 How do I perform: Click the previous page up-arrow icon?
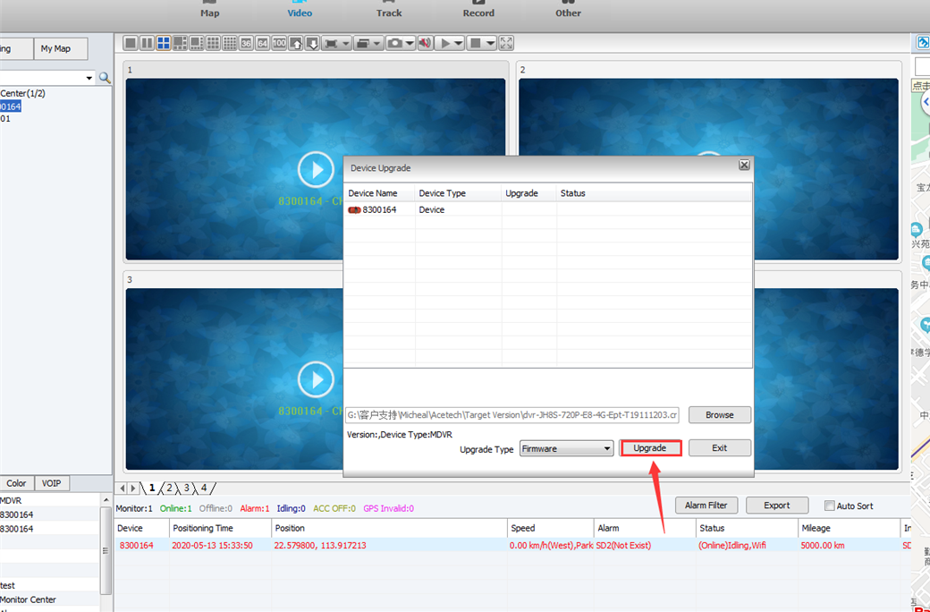coord(296,43)
